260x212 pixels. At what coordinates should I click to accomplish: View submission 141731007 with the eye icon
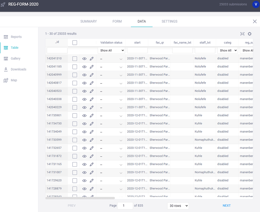click(84, 172)
